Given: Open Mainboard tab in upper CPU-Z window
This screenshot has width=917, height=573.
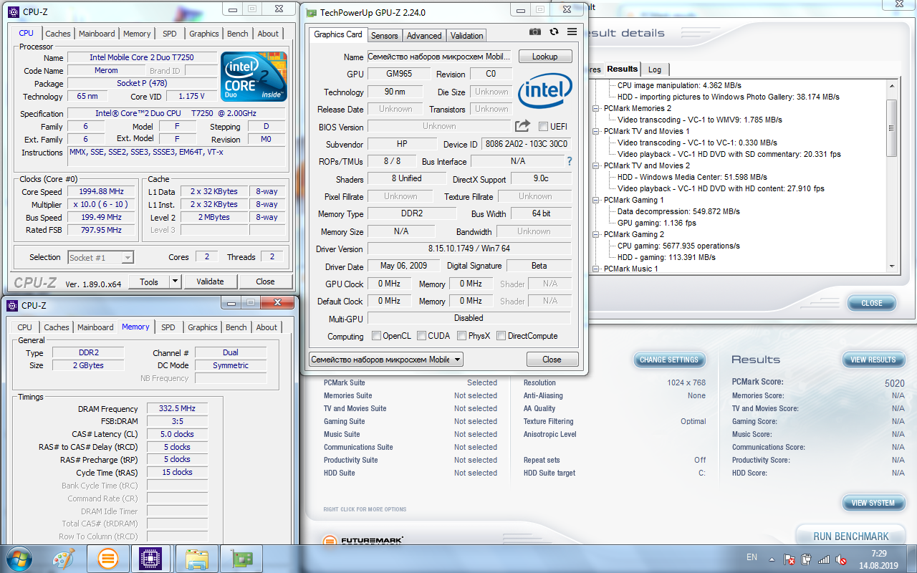Looking at the screenshot, I should click(x=97, y=34).
